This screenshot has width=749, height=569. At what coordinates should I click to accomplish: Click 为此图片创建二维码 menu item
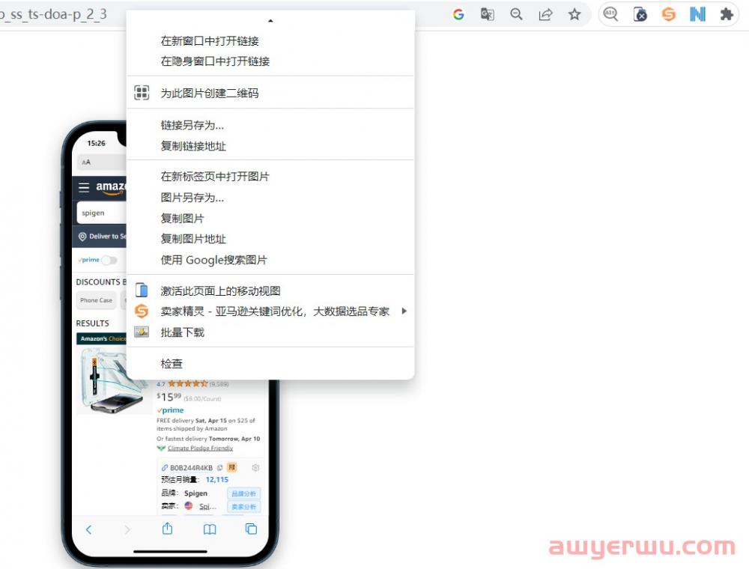(x=210, y=93)
